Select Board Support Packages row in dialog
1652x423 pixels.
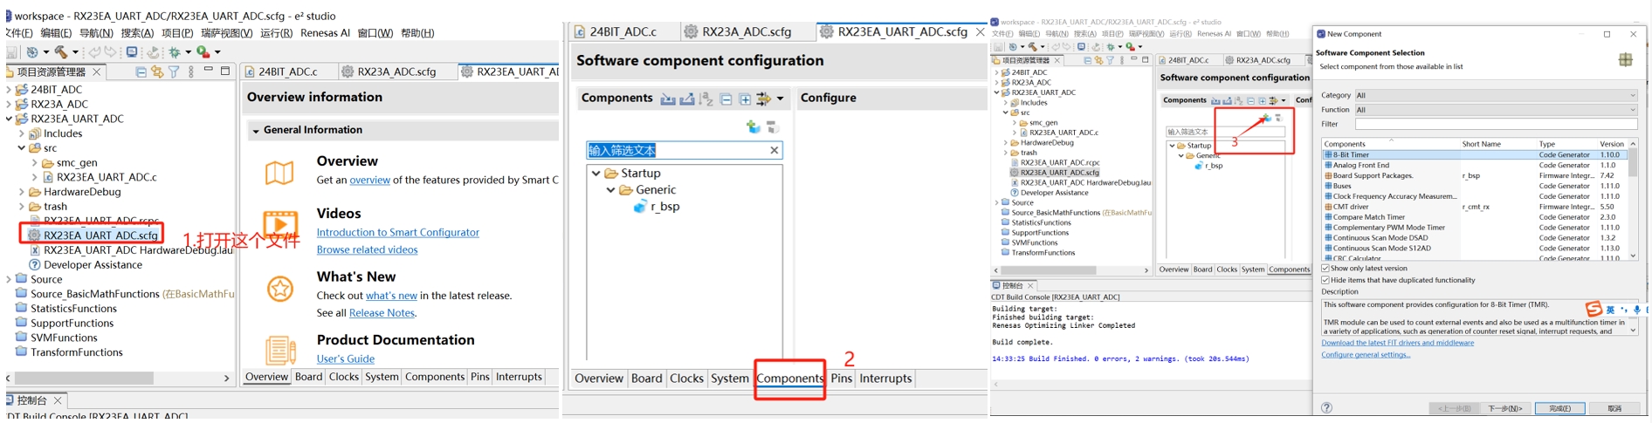coord(1474,175)
